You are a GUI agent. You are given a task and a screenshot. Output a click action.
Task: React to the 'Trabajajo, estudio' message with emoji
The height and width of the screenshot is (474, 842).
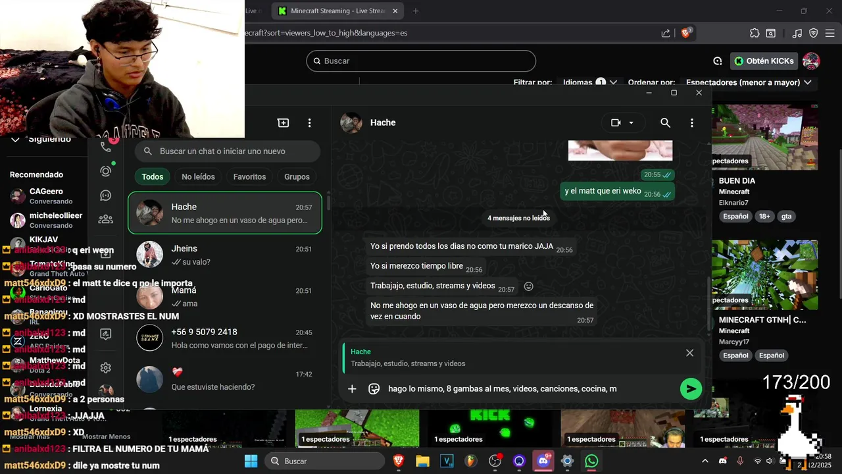[x=528, y=286]
